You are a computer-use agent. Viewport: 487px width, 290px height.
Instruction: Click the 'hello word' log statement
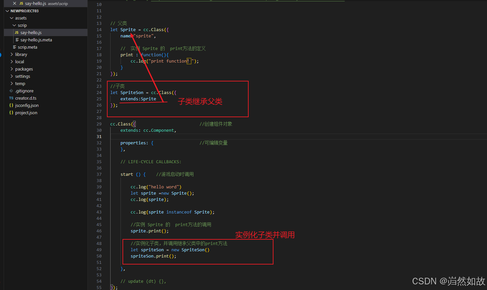156,187
